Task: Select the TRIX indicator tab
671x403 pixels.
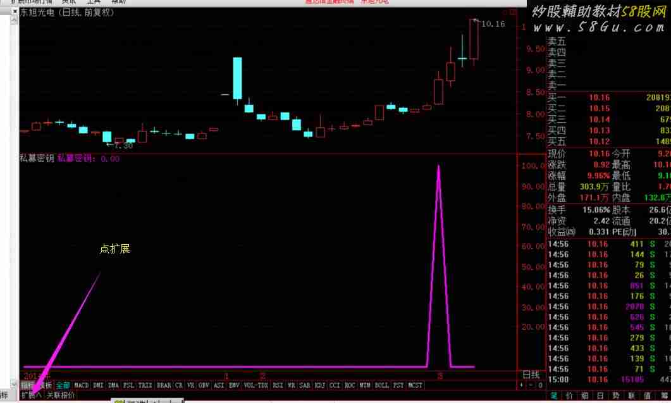Action: click(145, 385)
